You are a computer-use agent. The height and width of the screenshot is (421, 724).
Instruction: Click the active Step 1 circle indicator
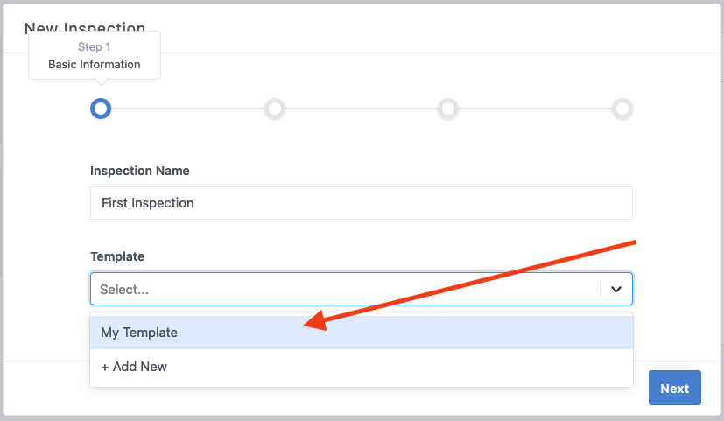pos(101,109)
